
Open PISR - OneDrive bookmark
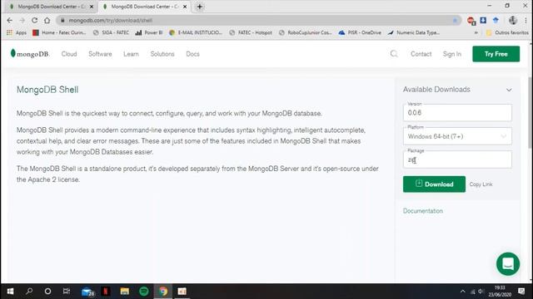coord(360,32)
